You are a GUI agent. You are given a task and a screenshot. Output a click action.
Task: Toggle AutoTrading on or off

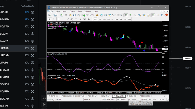115,15
